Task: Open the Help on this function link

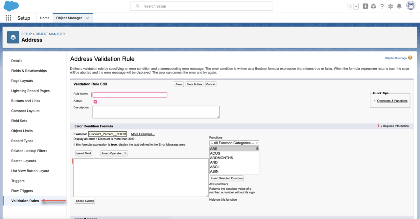Action: coord(223,200)
